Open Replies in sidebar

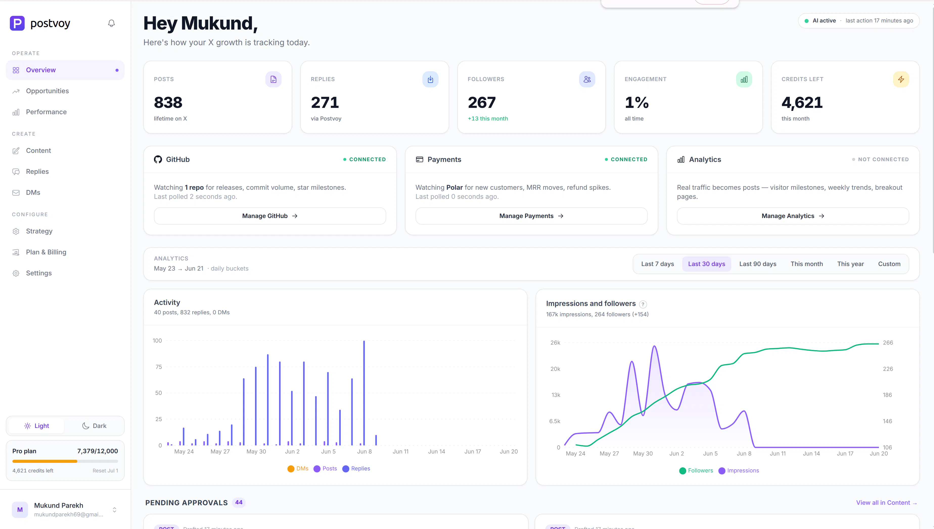[x=65, y=172]
